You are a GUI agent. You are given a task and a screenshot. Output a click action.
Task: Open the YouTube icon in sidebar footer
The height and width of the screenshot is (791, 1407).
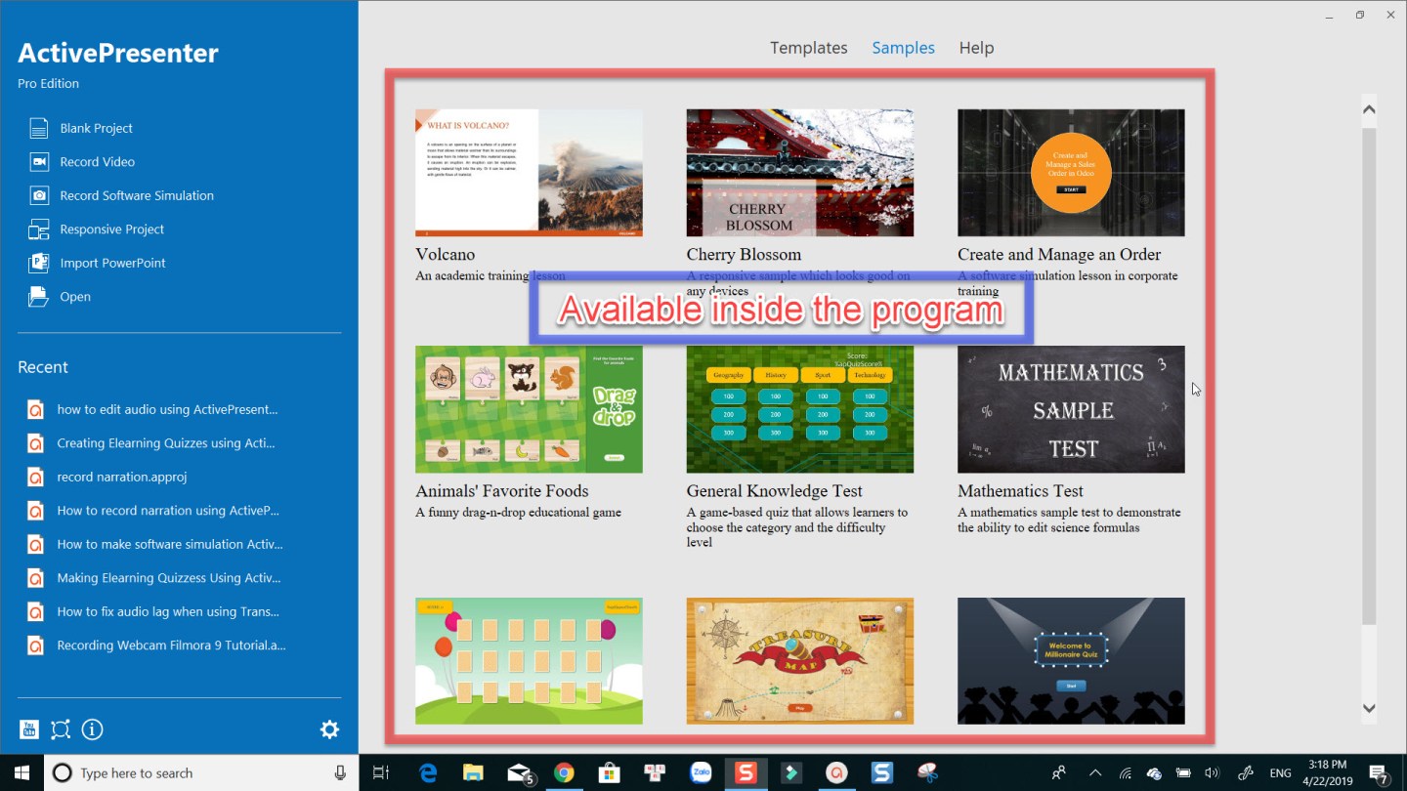(x=29, y=729)
